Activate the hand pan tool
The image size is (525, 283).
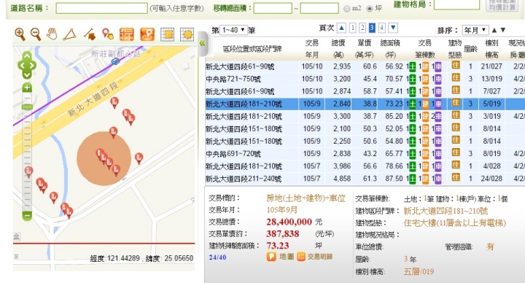52,34
